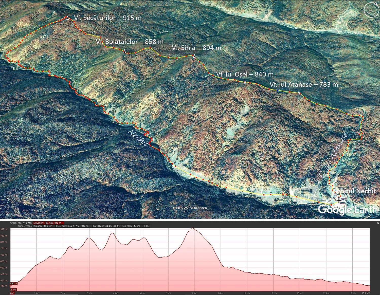
Task: Click the Elev Gain/Loss statistic
Action: (72, 226)
